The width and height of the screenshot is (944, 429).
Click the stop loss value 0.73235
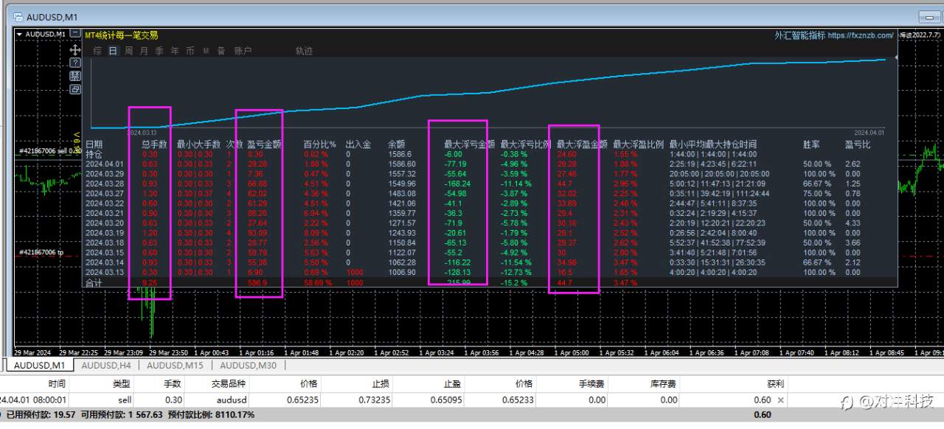[x=375, y=400]
